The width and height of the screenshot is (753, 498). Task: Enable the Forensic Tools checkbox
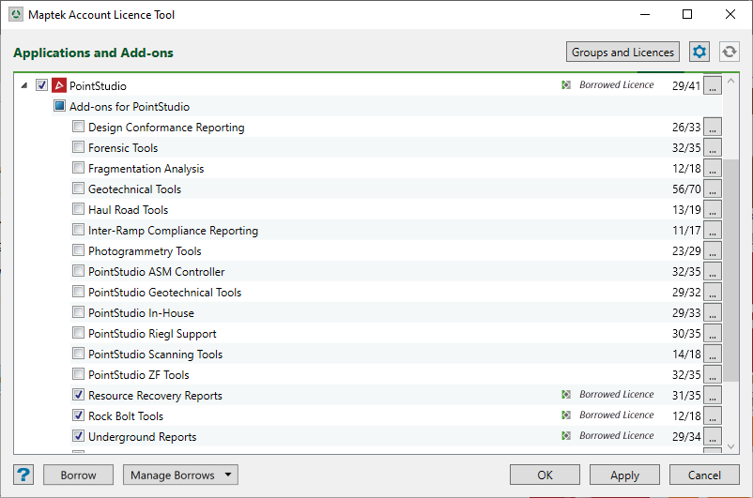tap(78, 147)
